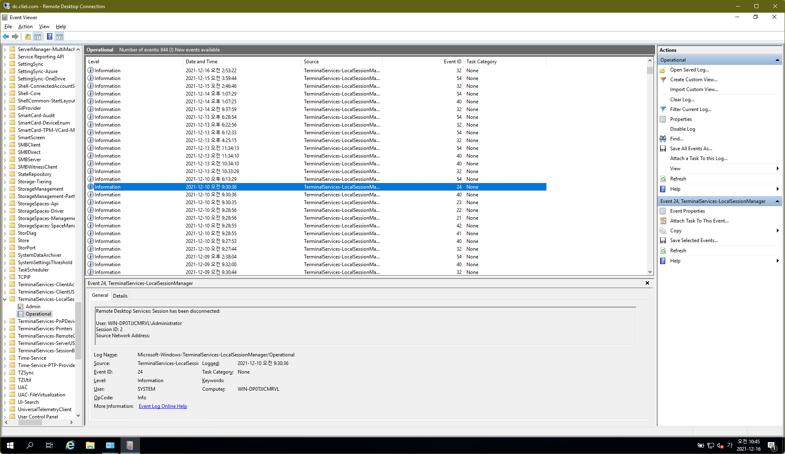Click the Find binoculars icon
The width and height of the screenshot is (785, 454).
pyautogui.click(x=663, y=139)
